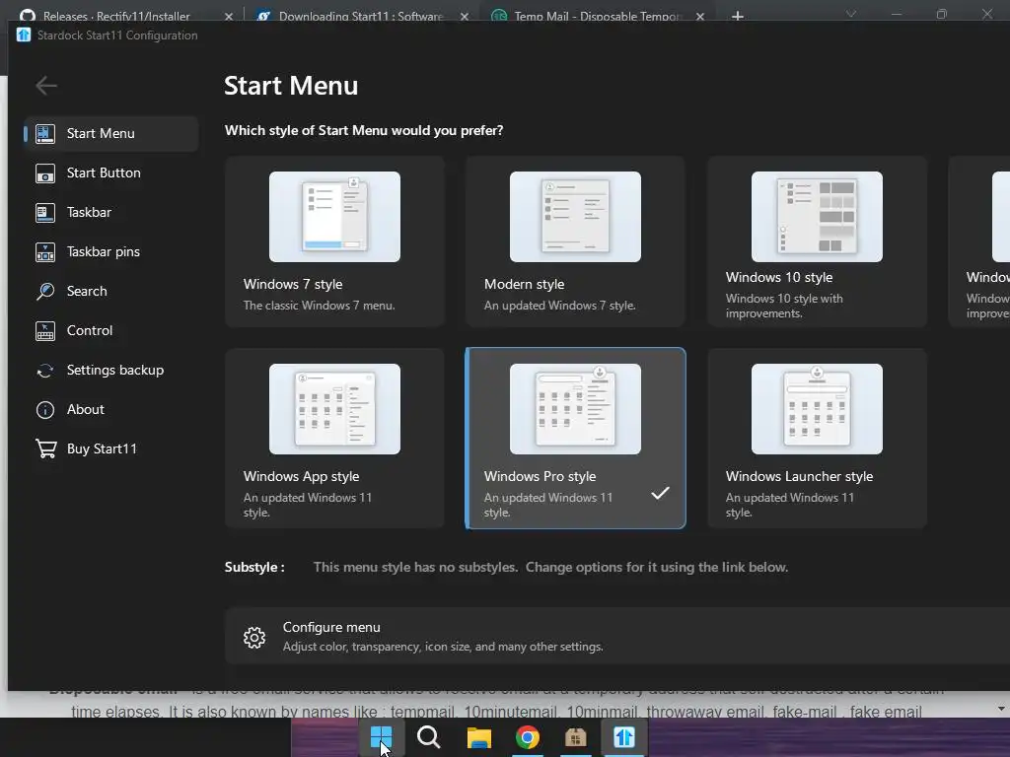This screenshot has width=1010, height=757.
Task: Switch to Temp Mail browser tab
Action: coord(586,16)
